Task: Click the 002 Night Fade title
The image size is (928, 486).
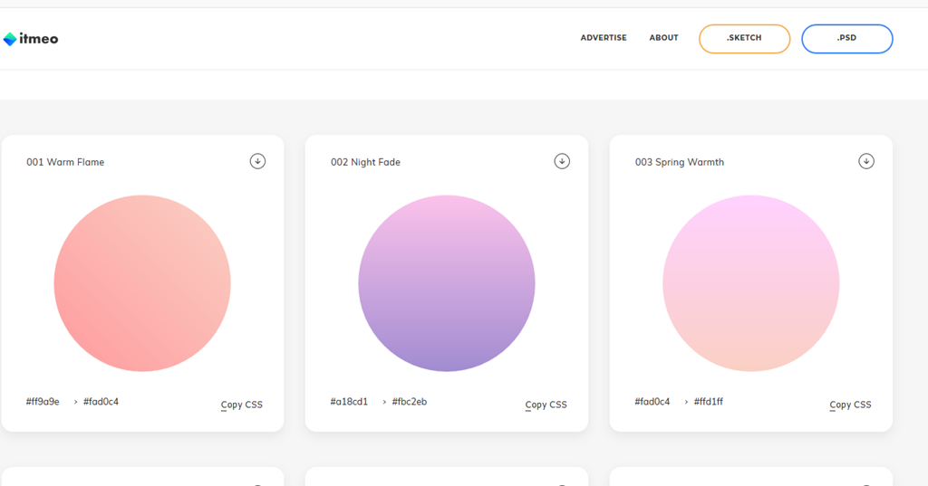Action: tap(365, 162)
